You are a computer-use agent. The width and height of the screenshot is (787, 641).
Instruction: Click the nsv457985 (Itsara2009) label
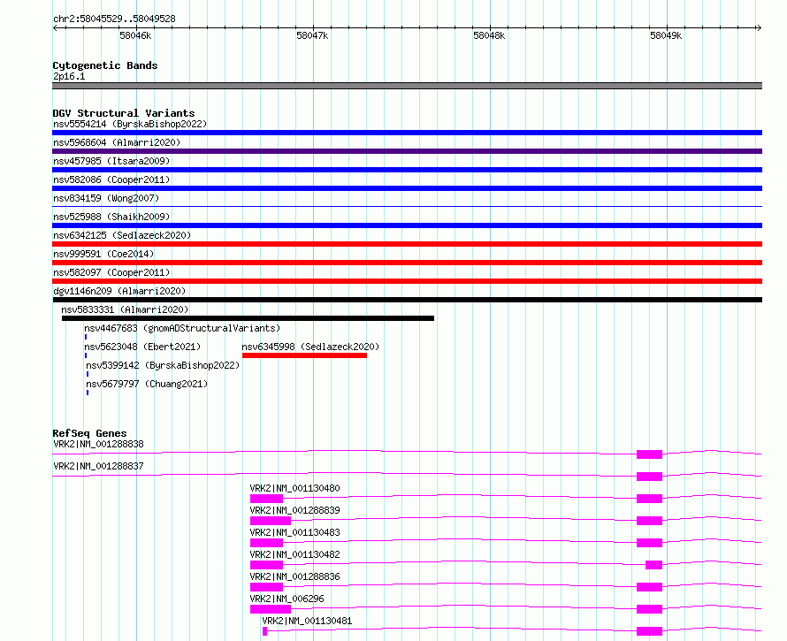tap(111, 161)
